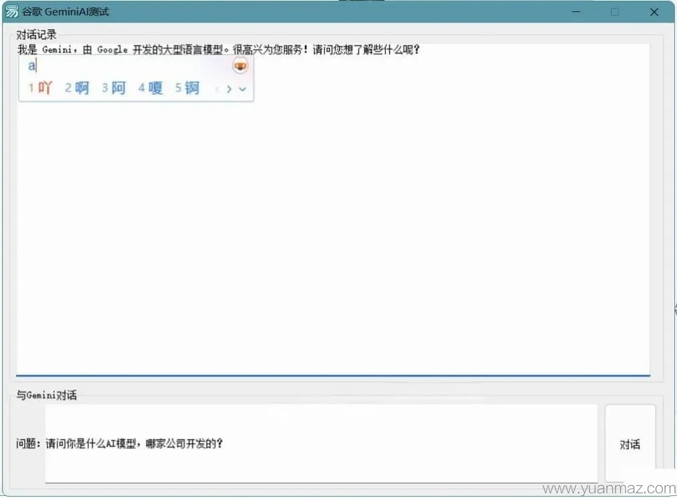This screenshot has height=498, width=677.
Task: Minimize the 谷歌 GeminiAI测试 window
Action: click(576, 11)
